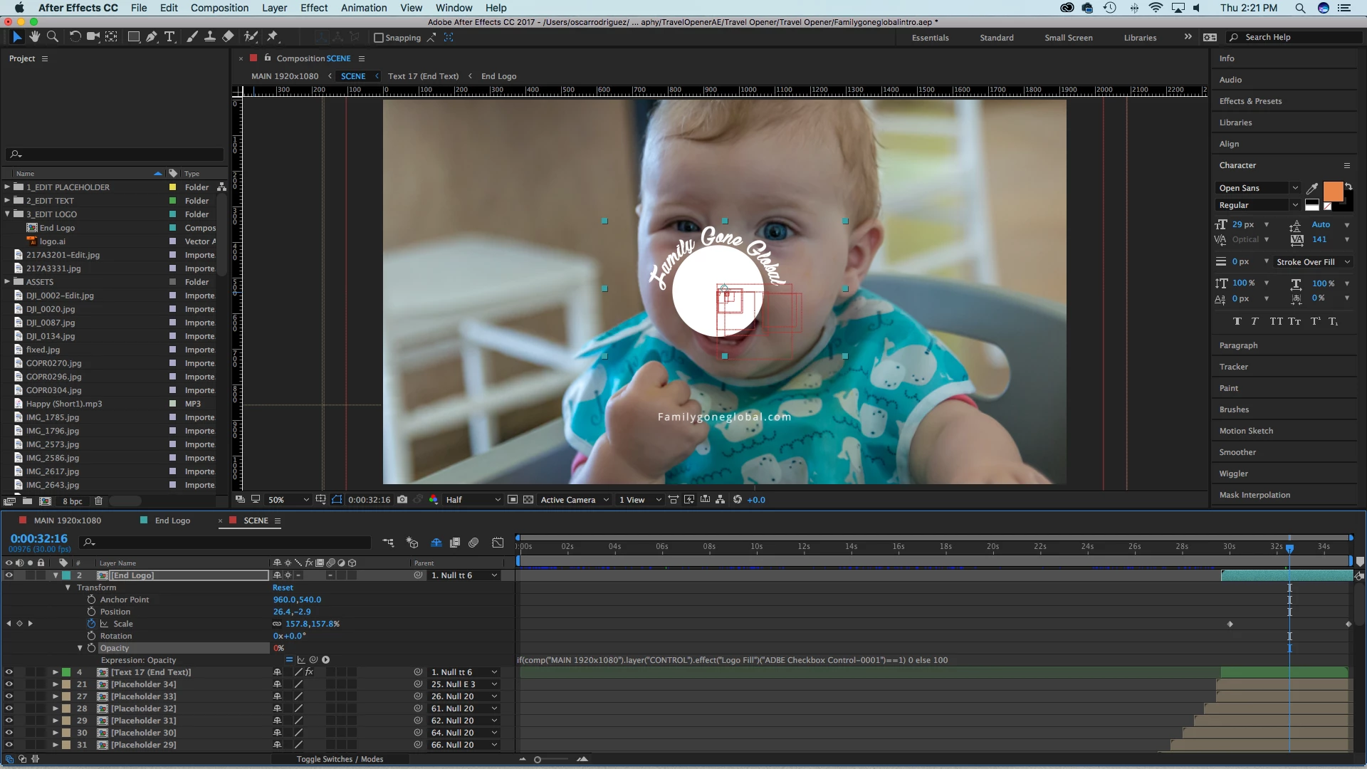Switch to MAIN 1920x1080 timeline tab
The width and height of the screenshot is (1367, 769).
(67, 520)
